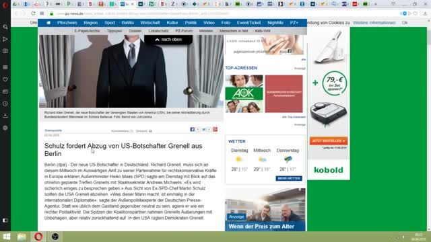
Task: Click 'Jetzt bestellen' on Kobold ad
Action: pyautogui.click(x=329, y=140)
